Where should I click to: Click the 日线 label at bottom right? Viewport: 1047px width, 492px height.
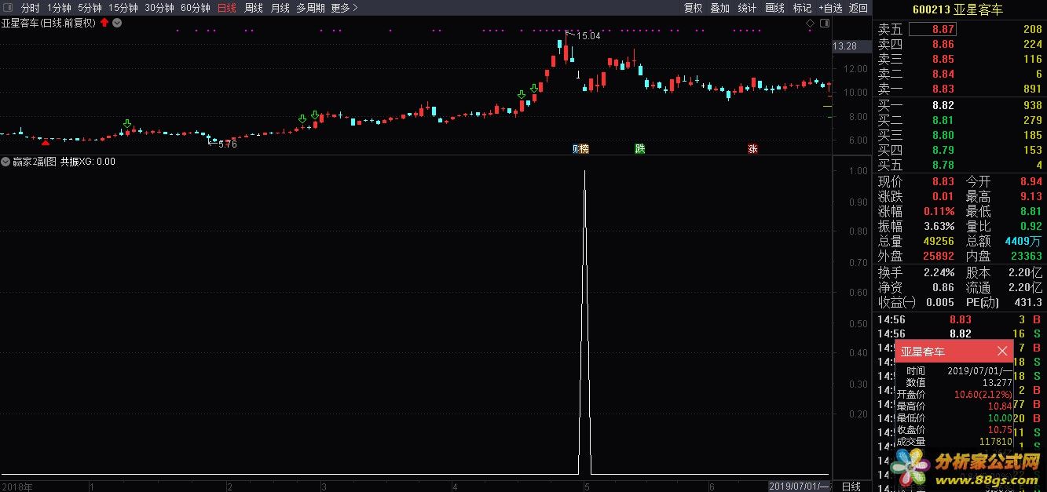tap(851, 487)
